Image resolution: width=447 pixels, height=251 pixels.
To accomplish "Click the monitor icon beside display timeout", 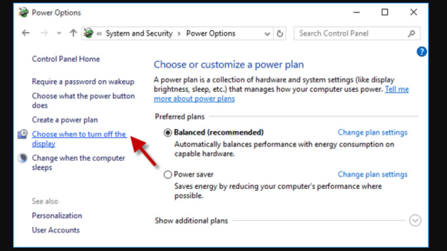I will [23, 134].
